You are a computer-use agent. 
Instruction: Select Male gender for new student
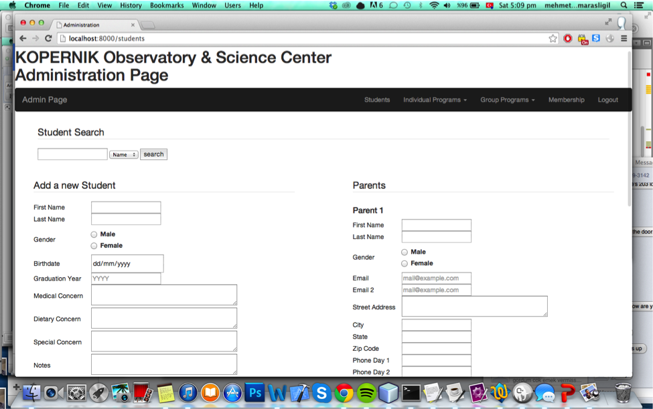pyautogui.click(x=94, y=234)
